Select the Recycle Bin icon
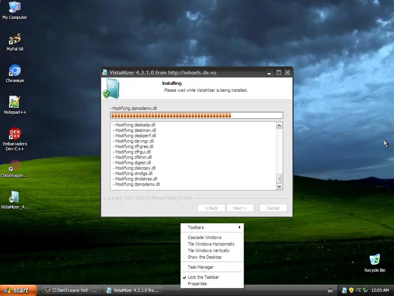 (375, 263)
